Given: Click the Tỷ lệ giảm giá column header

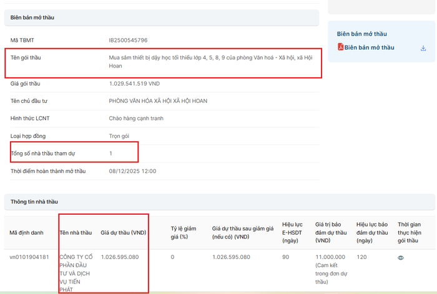Looking at the screenshot, I should click(x=185, y=232).
